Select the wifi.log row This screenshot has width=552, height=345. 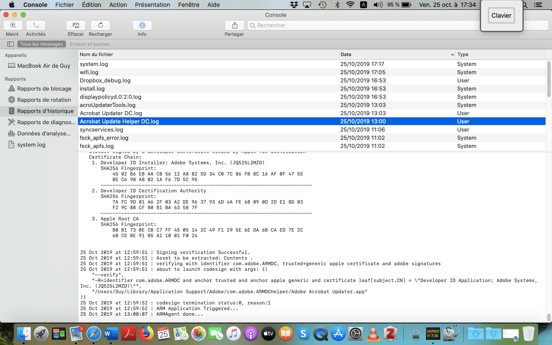click(x=311, y=72)
